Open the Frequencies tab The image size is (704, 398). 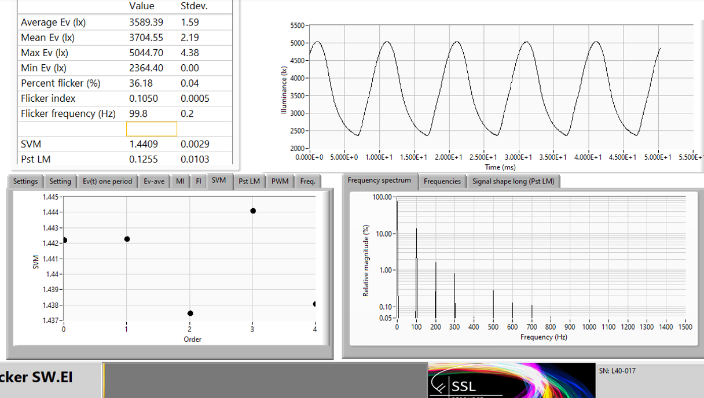pyautogui.click(x=442, y=182)
